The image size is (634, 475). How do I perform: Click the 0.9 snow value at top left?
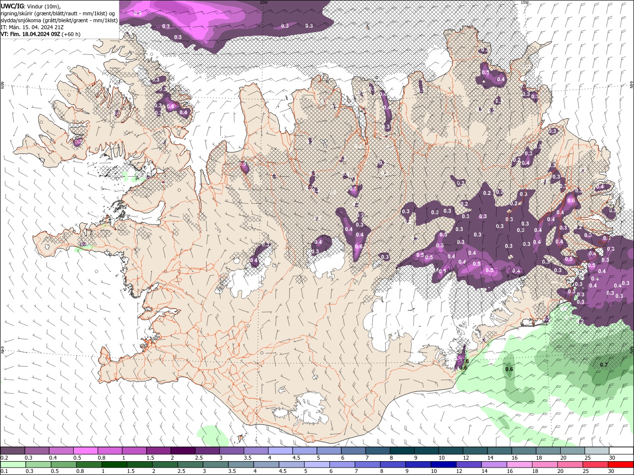click(137, 13)
